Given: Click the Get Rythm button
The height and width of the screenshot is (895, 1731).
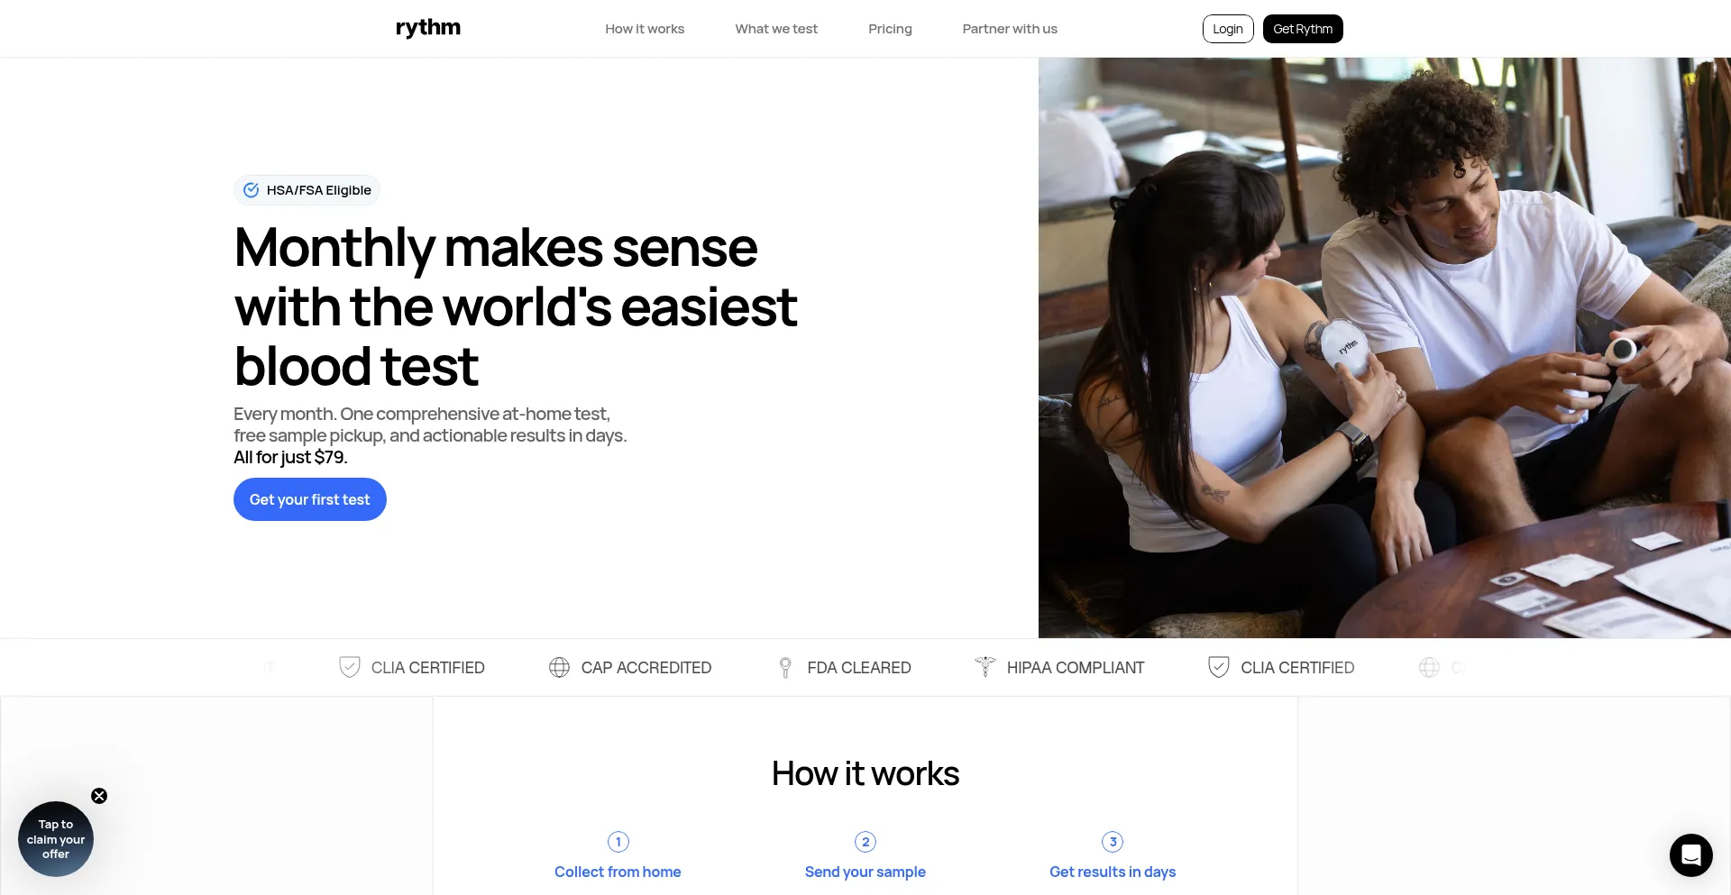Looking at the screenshot, I should (1303, 29).
